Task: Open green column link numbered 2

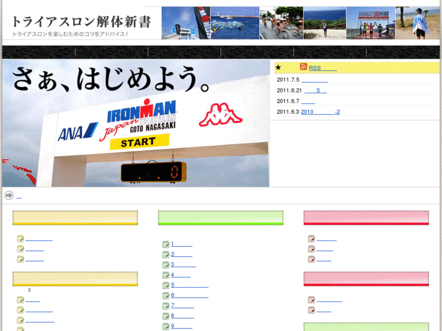Action: click(x=182, y=254)
